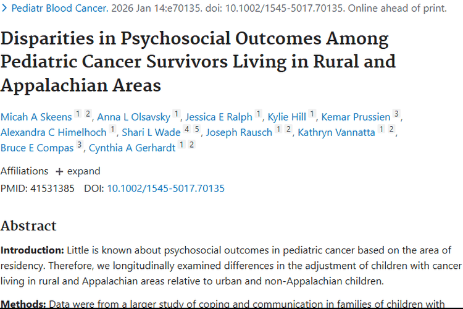Open author Kylie Hill
This screenshot has height=309, width=463.
click(287, 117)
